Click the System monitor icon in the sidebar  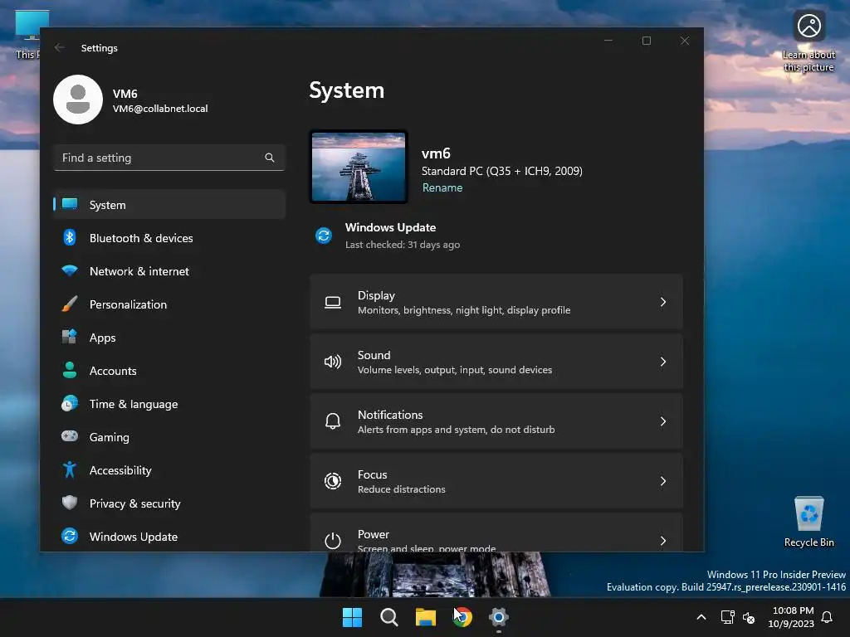pyautogui.click(x=70, y=204)
